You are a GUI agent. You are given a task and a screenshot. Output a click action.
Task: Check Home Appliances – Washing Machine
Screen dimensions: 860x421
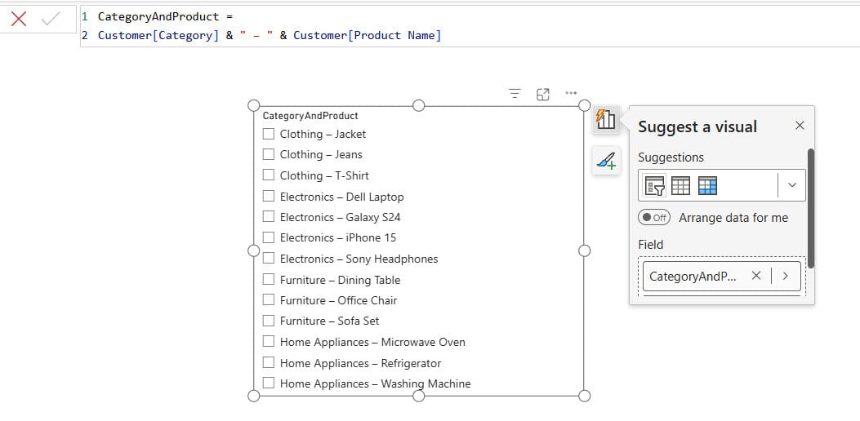268,383
